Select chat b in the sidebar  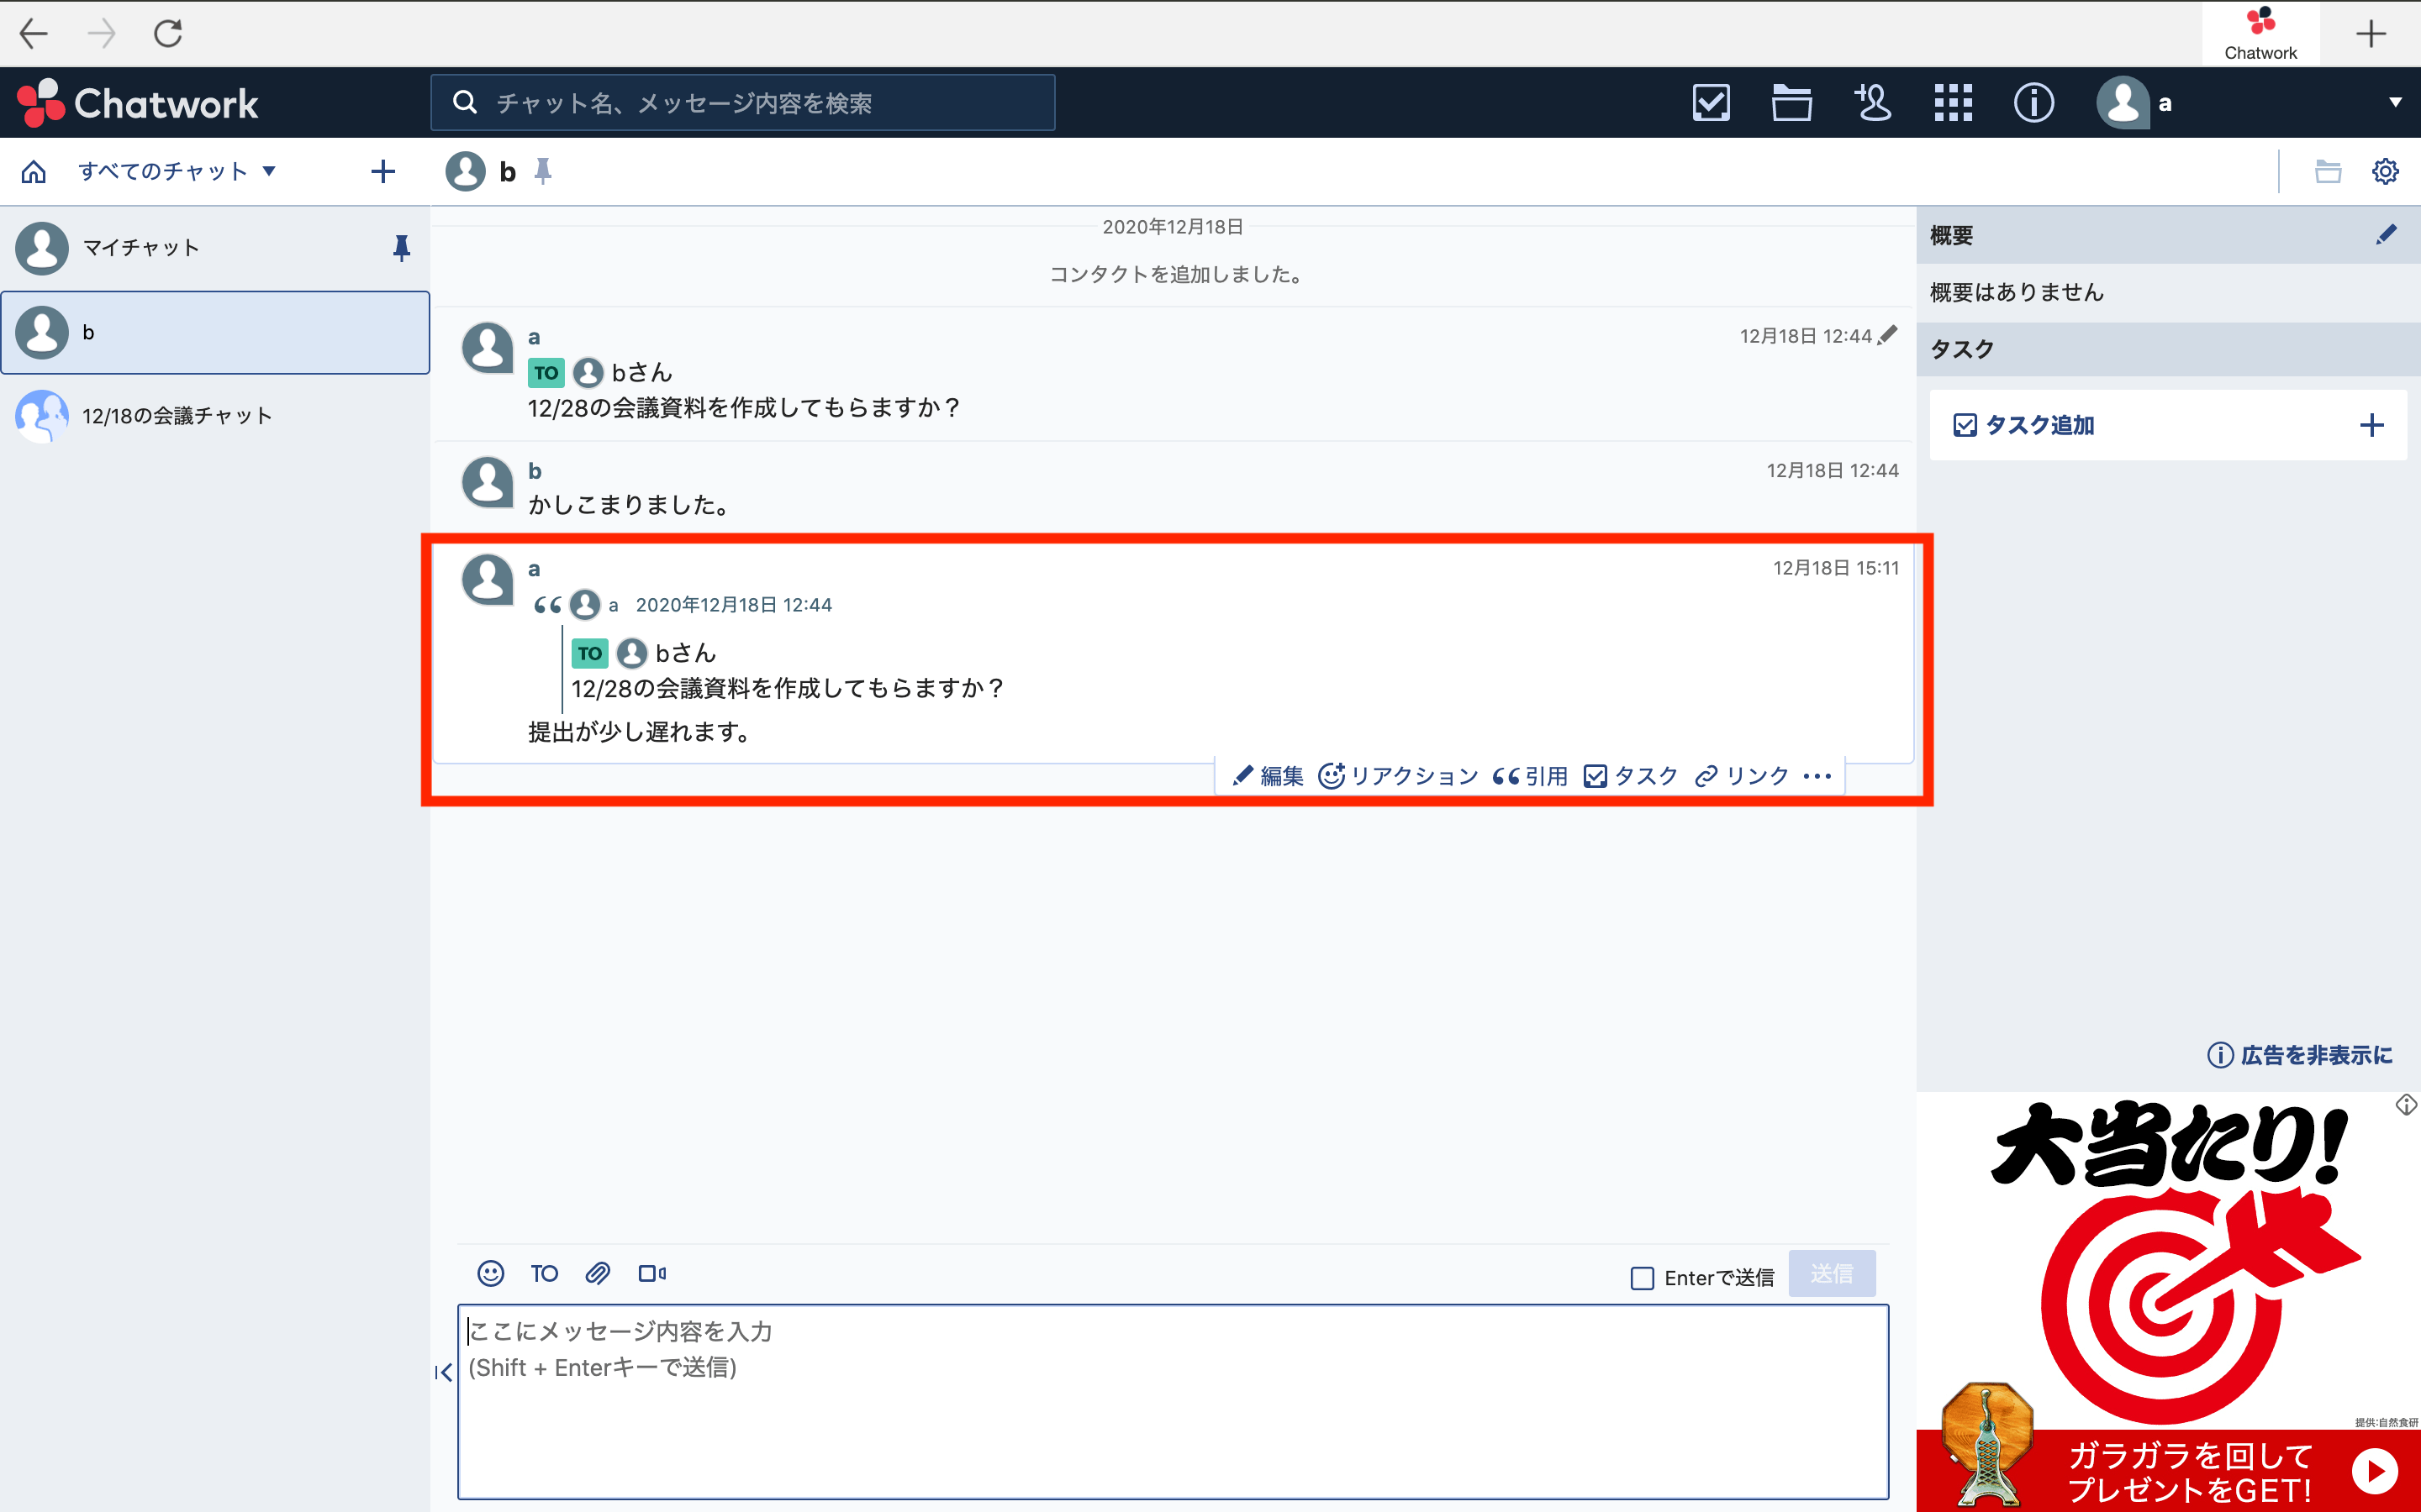[215, 333]
